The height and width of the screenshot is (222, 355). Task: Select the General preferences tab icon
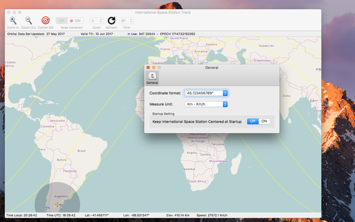[152, 76]
